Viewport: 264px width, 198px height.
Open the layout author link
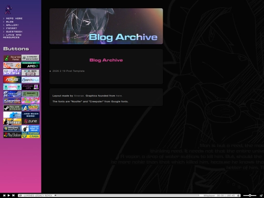click(x=79, y=96)
